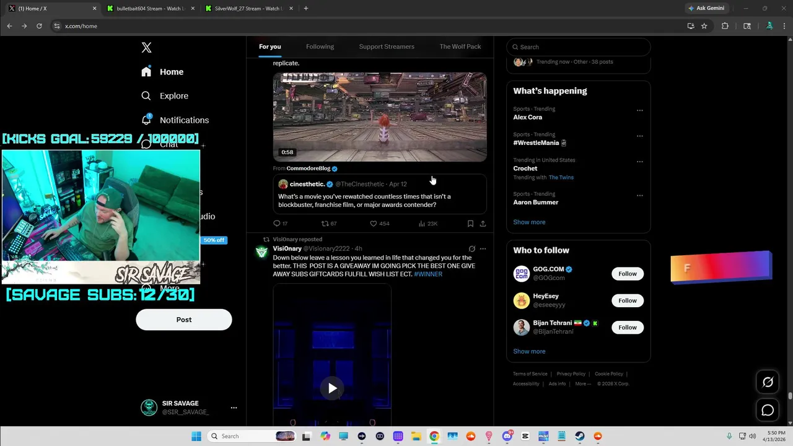Click the Windows taskbar Search box
The image size is (793, 446).
(253, 436)
